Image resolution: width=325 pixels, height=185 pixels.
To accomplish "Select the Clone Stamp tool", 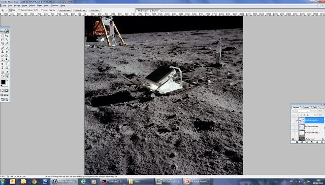I will coord(3,52).
